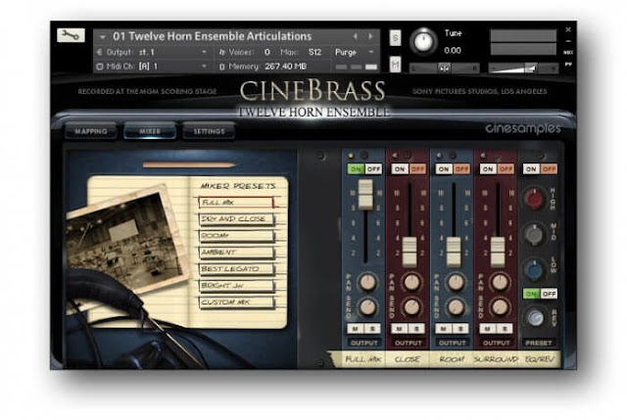Click OFF on the Room channel
The height and width of the screenshot is (420, 627).
pos(461,169)
